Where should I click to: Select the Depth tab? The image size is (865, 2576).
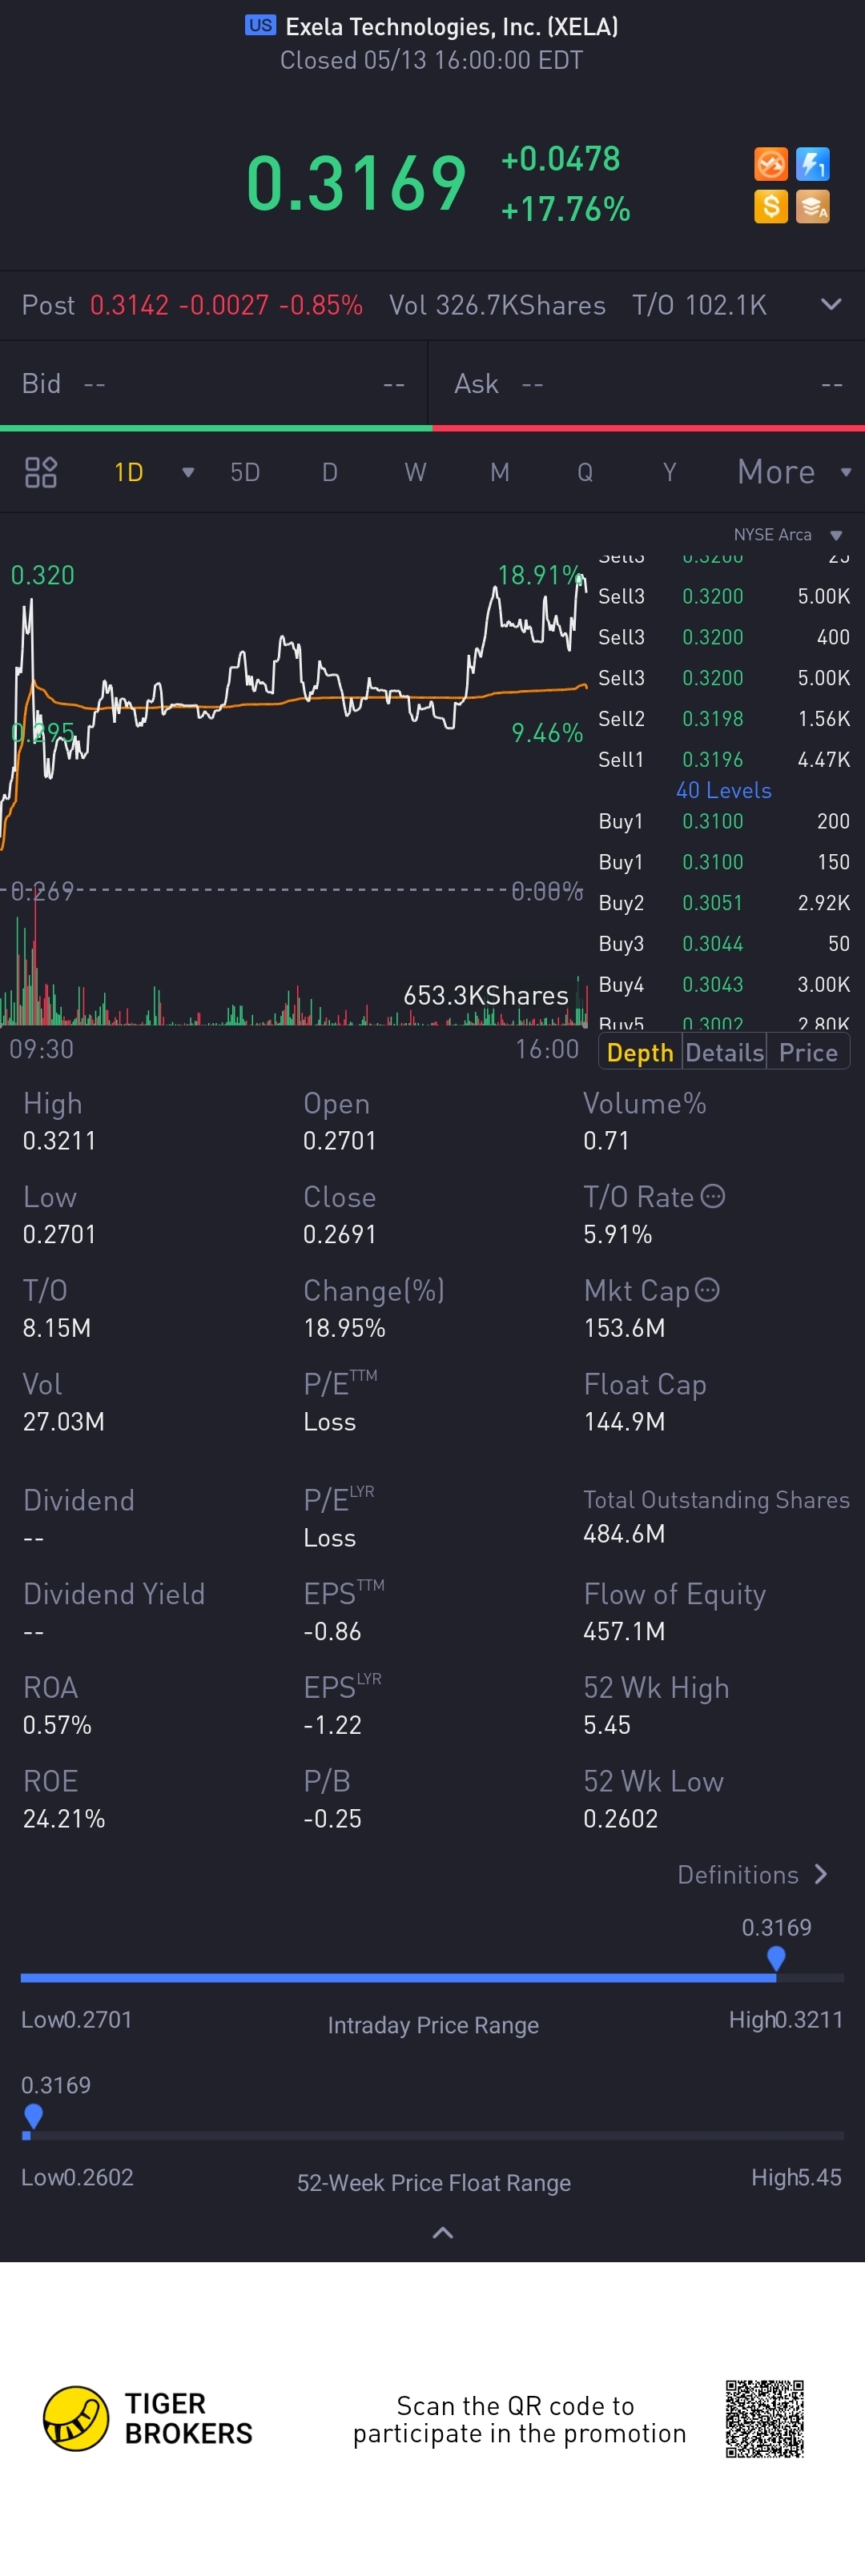640,1053
